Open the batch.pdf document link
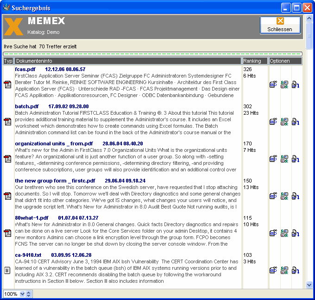Viewport: 315px width, 300px height. click(27, 106)
